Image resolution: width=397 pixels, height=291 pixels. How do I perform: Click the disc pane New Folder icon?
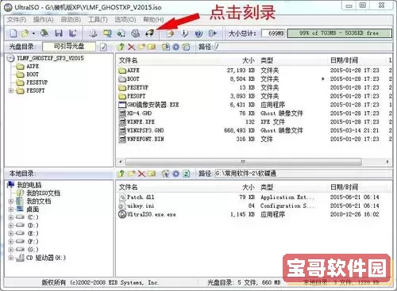[x=141, y=47]
